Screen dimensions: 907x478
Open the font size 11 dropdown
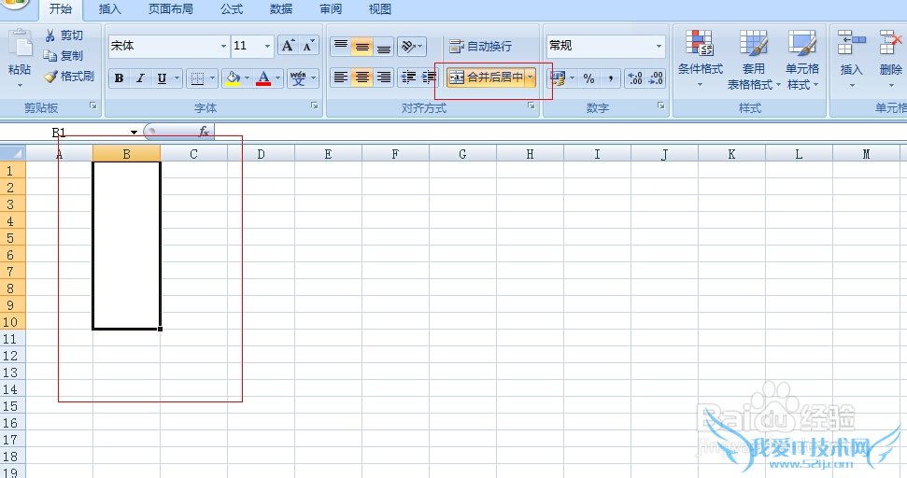pyautogui.click(x=267, y=46)
